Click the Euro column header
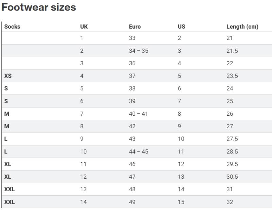Viewport: 272px width, 211px height. tap(135, 27)
